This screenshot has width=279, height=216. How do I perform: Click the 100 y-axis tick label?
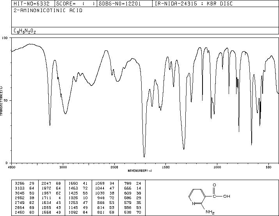pyautogui.click(x=5, y=38)
